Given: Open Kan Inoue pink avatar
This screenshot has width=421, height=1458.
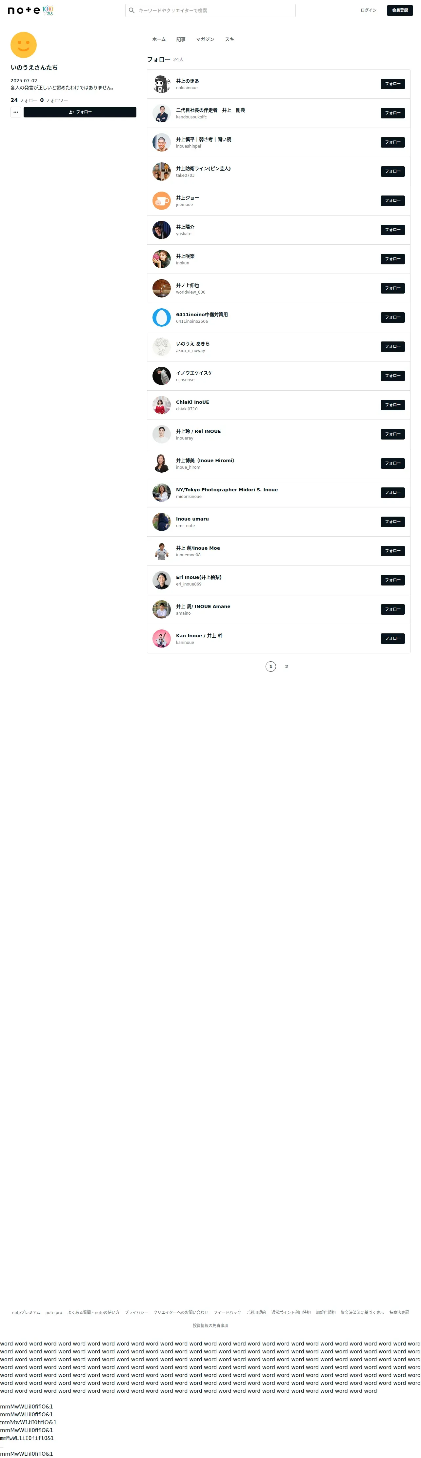Looking at the screenshot, I should click(161, 638).
